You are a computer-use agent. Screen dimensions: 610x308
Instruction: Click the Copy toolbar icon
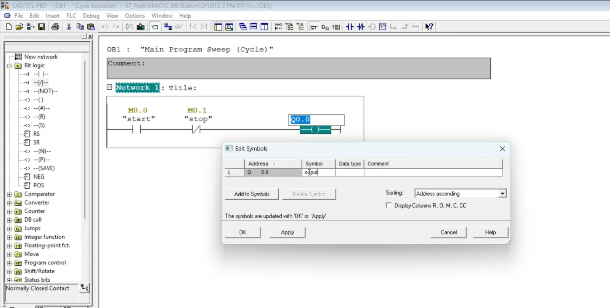[80, 27]
